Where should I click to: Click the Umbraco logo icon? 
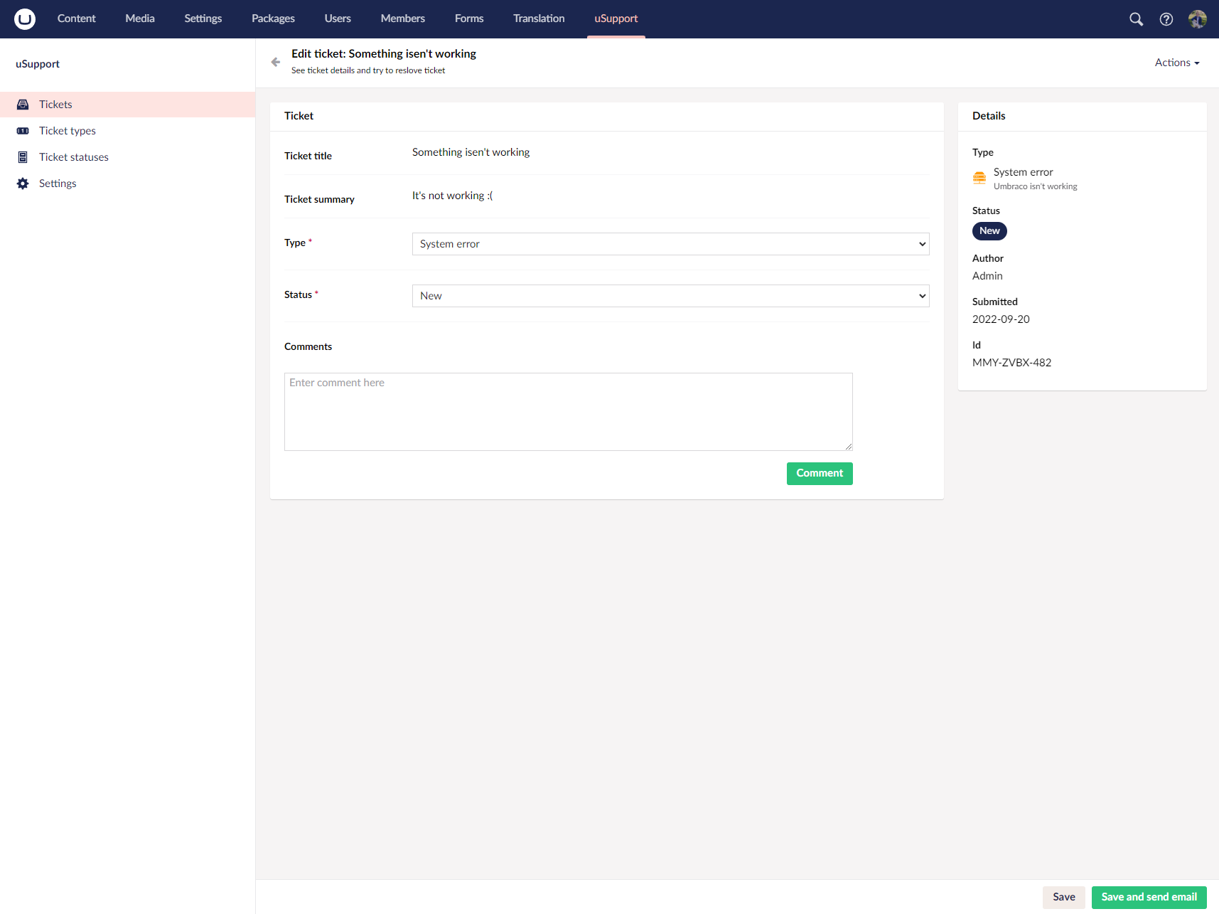coord(25,18)
